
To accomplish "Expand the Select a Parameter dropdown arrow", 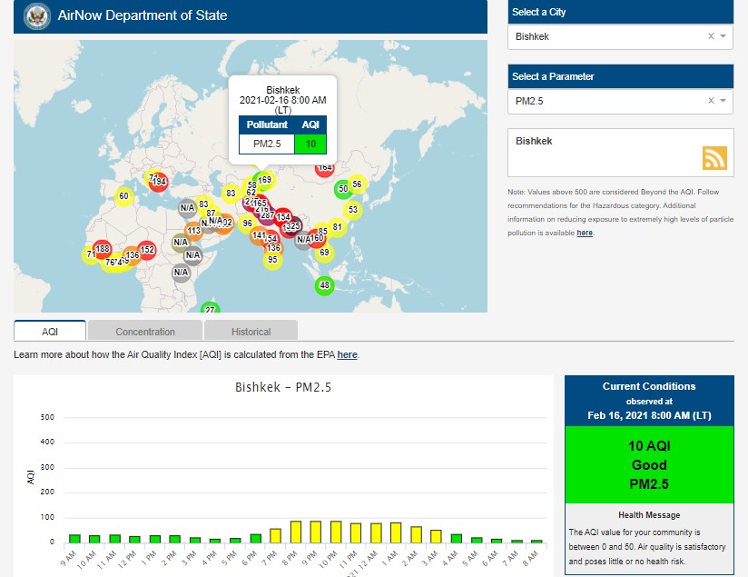I will click(x=723, y=101).
